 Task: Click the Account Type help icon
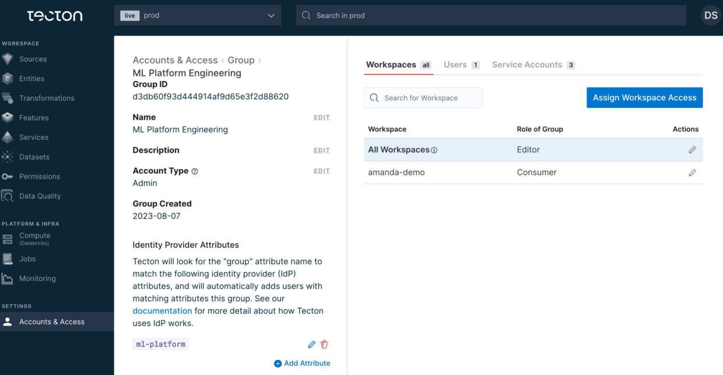[195, 171]
